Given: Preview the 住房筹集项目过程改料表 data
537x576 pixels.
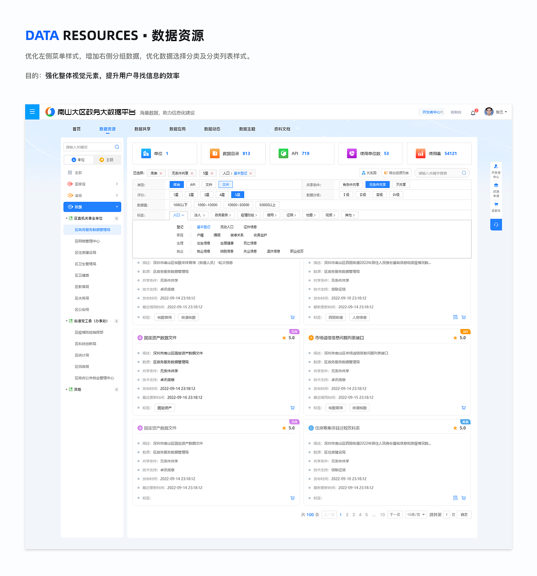Looking at the screenshot, I should pos(455,498).
